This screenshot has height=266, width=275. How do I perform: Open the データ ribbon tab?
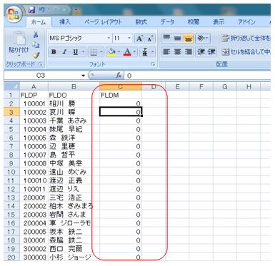(x=167, y=22)
